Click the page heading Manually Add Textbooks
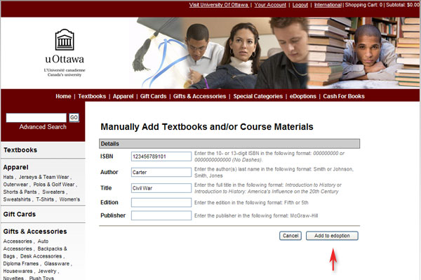The image size is (421, 280). (207, 127)
